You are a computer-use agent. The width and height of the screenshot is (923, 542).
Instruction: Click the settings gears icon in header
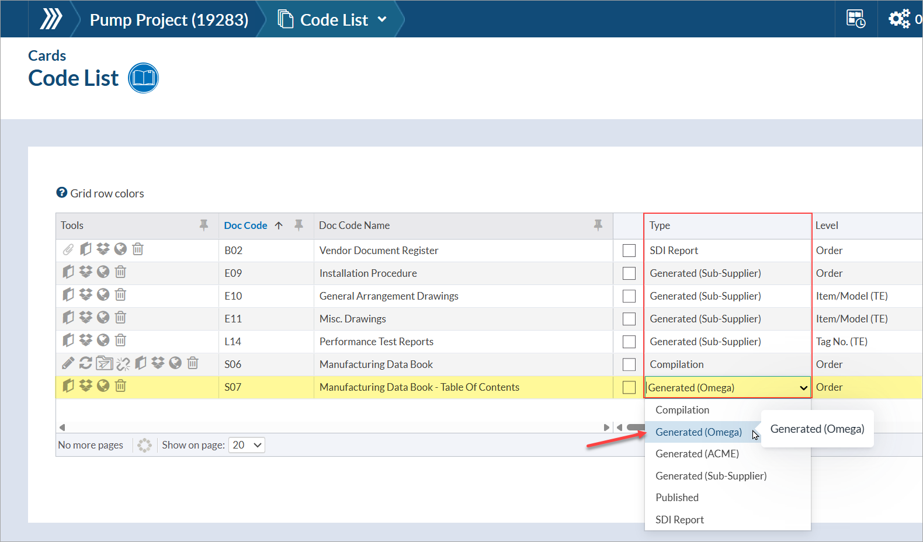899,19
